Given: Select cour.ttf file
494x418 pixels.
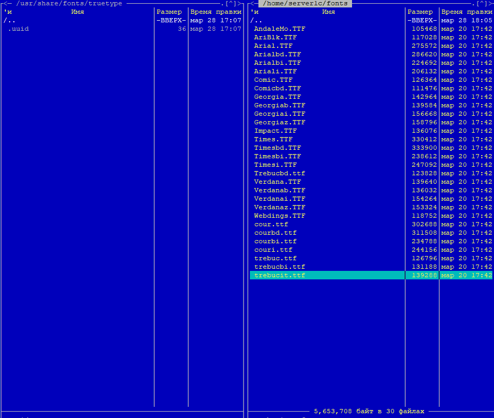Looking at the screenshot, I should coord(271,225).
